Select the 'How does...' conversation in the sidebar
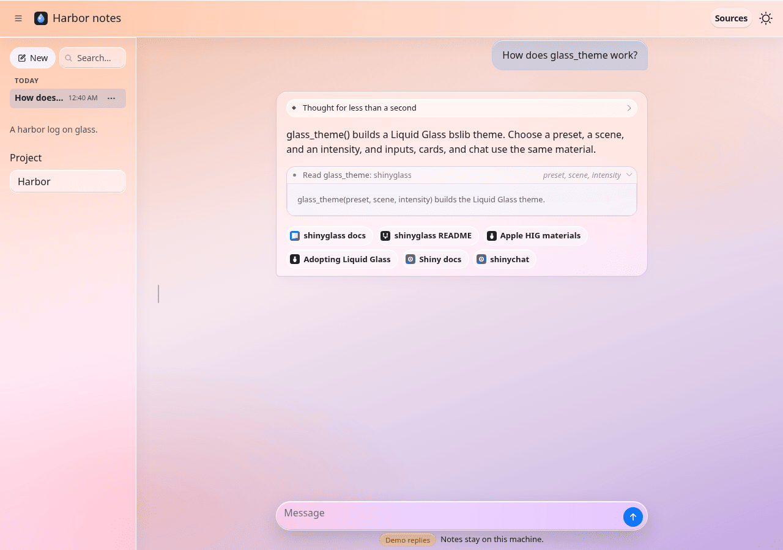Image resolution: width=783 pixels, height=550 pixels. pyautogui.click(x=68, y=98)
